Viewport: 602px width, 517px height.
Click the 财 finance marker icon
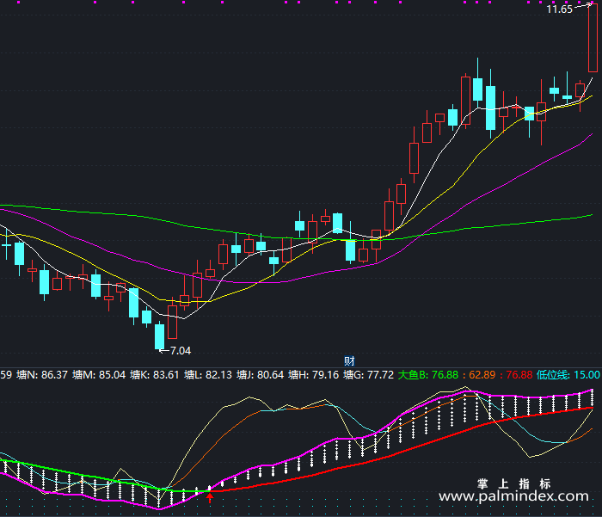[x=349, y=361]
